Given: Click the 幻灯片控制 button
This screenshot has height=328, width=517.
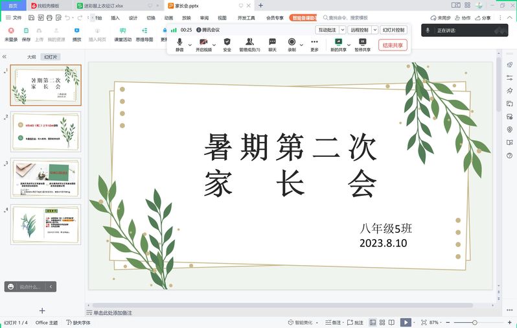Looking at the screenshot, I should coord(393,30).
